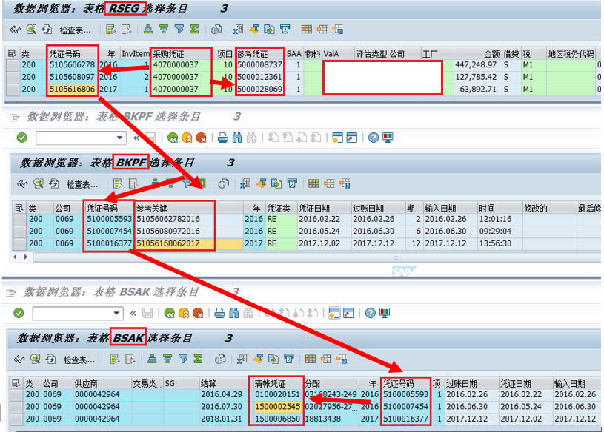Click the left scroll arrow under BKPF table

click(x=15, y=257)
